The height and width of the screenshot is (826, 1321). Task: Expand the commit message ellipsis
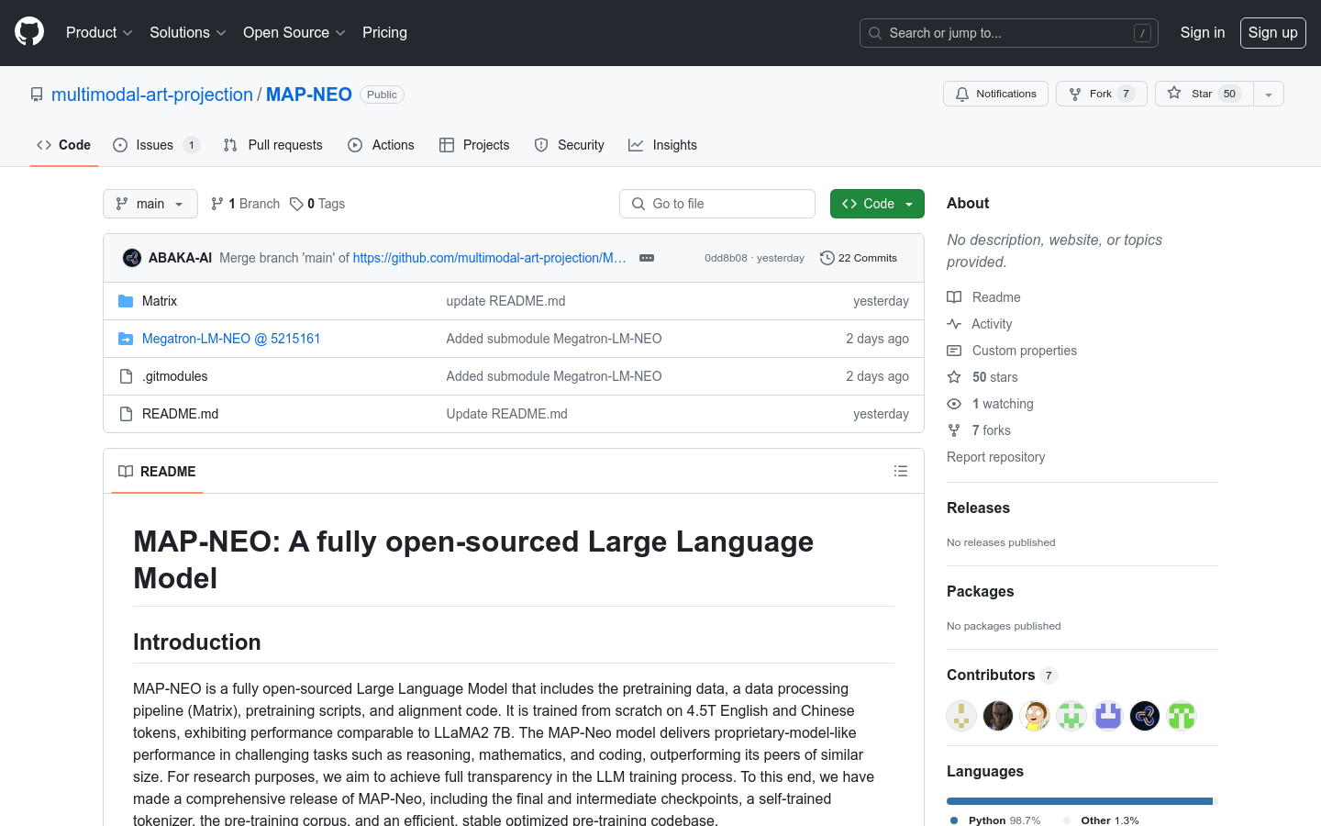pos(647,258)
